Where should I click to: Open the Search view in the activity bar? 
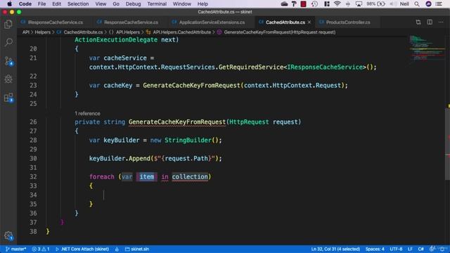coord(8,42)
